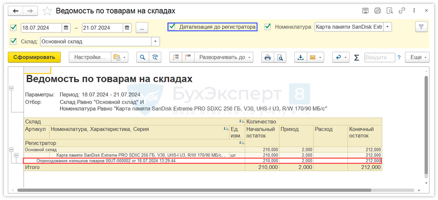Click the start date field 18.07.2024
The height and width of the screenshot is (200, 438).
[x=41, y=28]
